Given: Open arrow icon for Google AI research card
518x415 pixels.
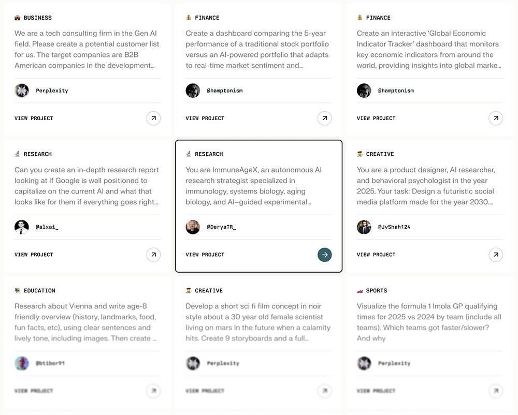Looking at the screenshot, I should (x=153, y=255).
